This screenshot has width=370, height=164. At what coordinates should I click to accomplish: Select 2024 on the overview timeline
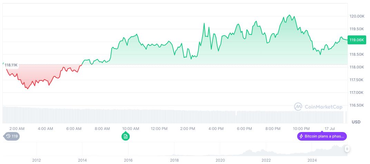[x=312, y=160]
